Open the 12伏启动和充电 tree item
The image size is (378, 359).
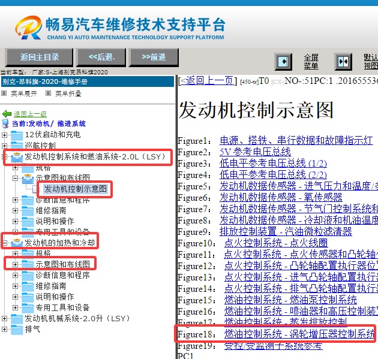coord(53,134)
